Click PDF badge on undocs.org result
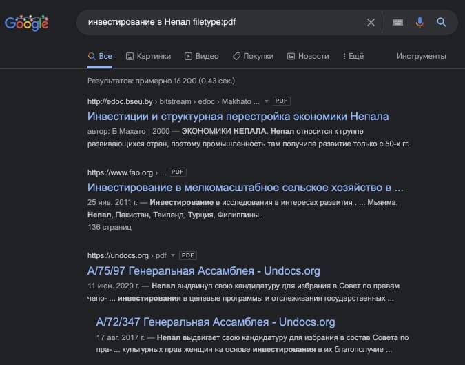This screenshot has height=365, width=465. (187, 255)
